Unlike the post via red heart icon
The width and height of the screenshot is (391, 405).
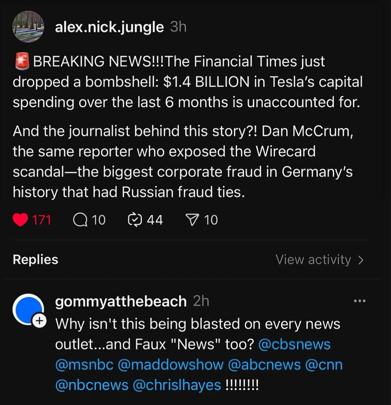(20, 220)
